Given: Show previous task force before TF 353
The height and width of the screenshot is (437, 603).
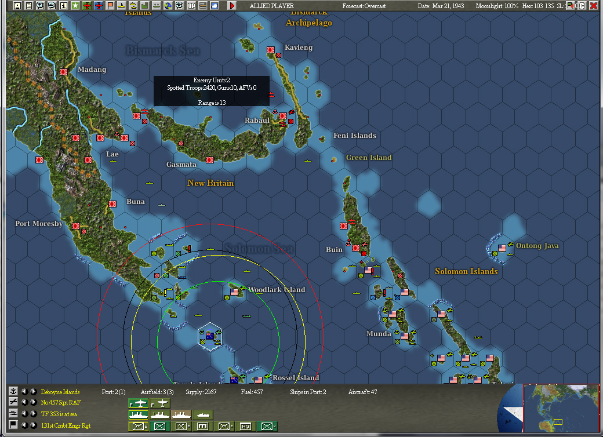Looking at the screenshot, I should click(24, 414).
